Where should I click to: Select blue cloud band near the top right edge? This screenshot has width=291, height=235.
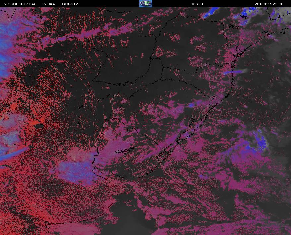click(211, 13)
